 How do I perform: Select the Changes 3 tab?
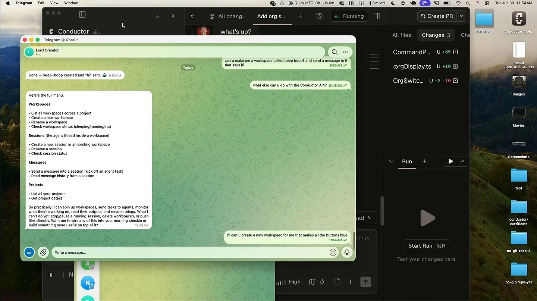coord(436,35)
